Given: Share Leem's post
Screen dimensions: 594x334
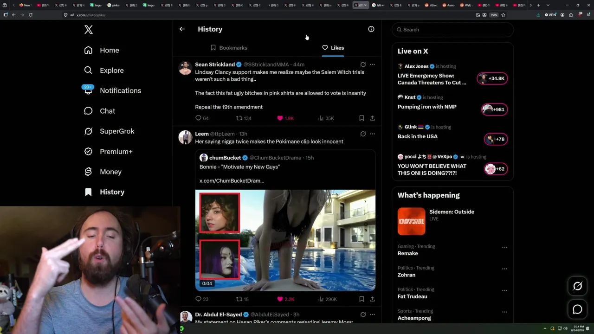Looking at the screenshot, I should point(372,299).
